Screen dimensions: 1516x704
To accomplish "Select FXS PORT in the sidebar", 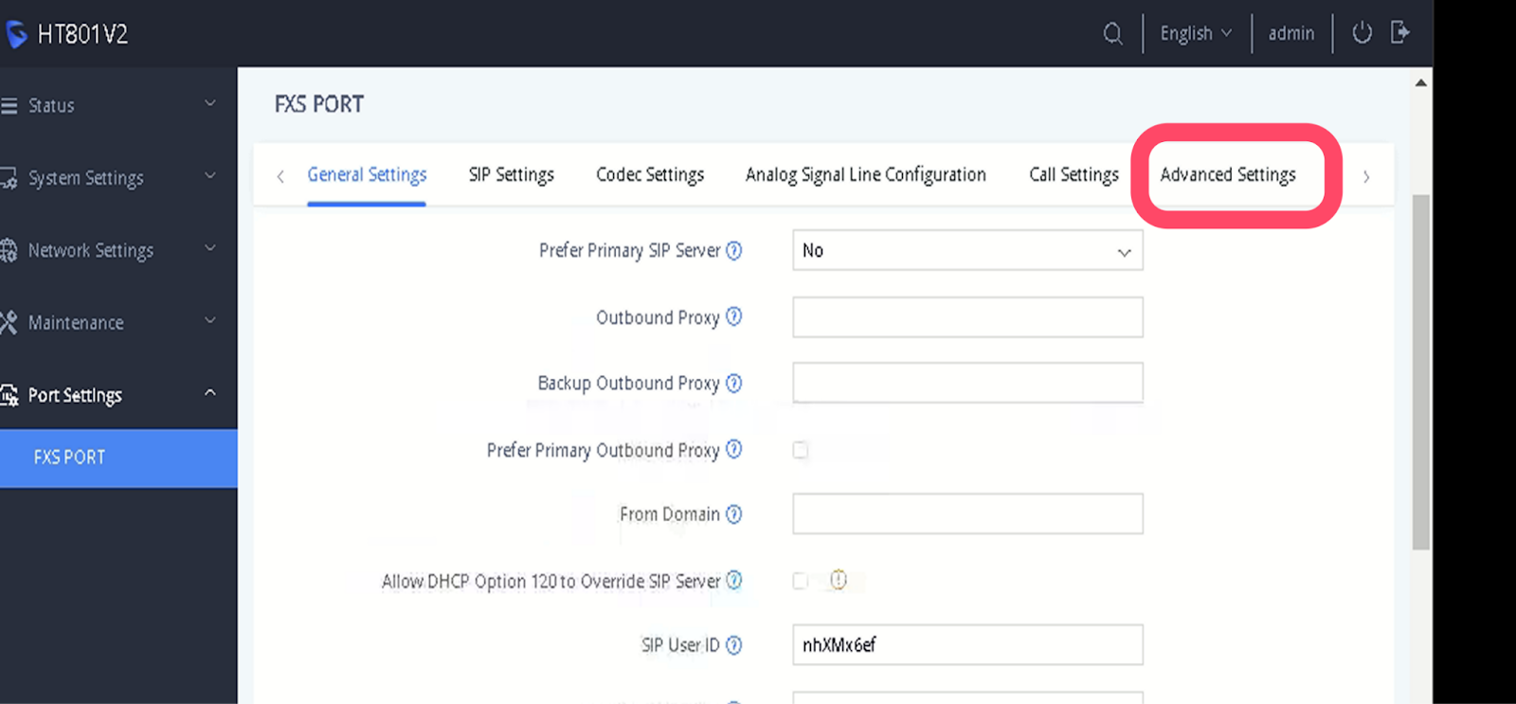I will [70, 458].
